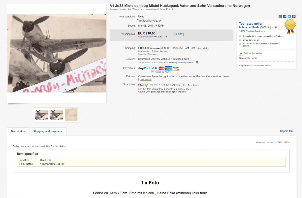
Task: Share this listing on Facebook
Action: coord(285,17)
